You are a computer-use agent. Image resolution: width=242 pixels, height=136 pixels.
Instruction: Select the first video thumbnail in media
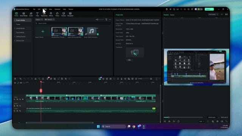[59, 31]
